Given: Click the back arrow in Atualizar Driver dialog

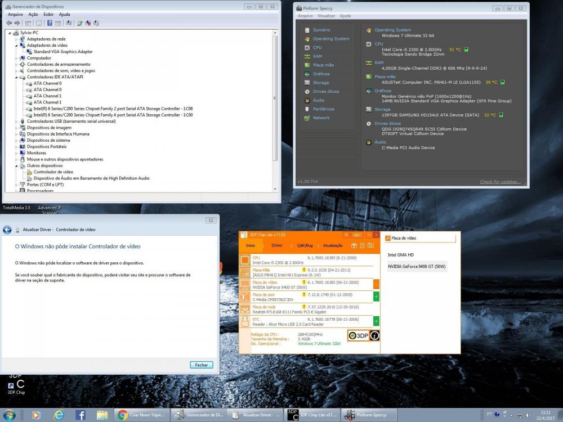Looking at the screenshot, I should [x=7, y=230].
